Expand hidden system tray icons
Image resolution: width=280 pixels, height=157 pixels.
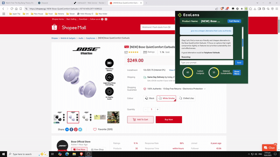[249, 154]
